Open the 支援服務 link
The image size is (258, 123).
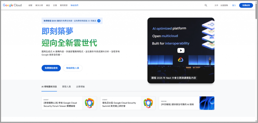(224, 6)
